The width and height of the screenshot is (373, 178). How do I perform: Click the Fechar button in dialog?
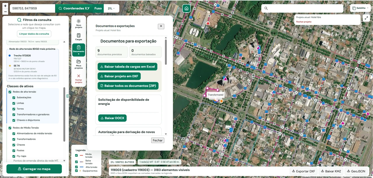pyautogui.click(x=158, y=140)
